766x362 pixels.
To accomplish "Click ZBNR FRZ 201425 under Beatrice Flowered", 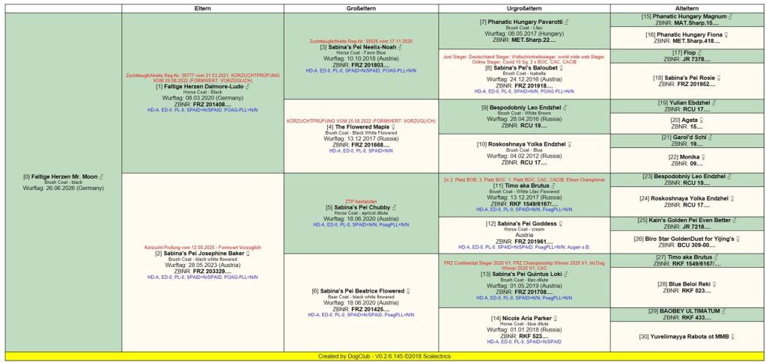I will (x=361, y=310).
